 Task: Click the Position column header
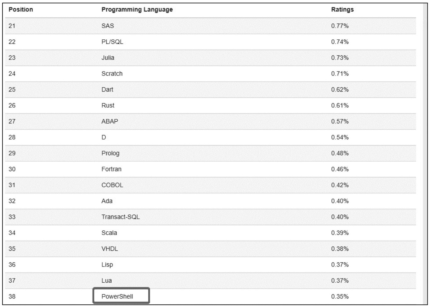pos(21,10)
